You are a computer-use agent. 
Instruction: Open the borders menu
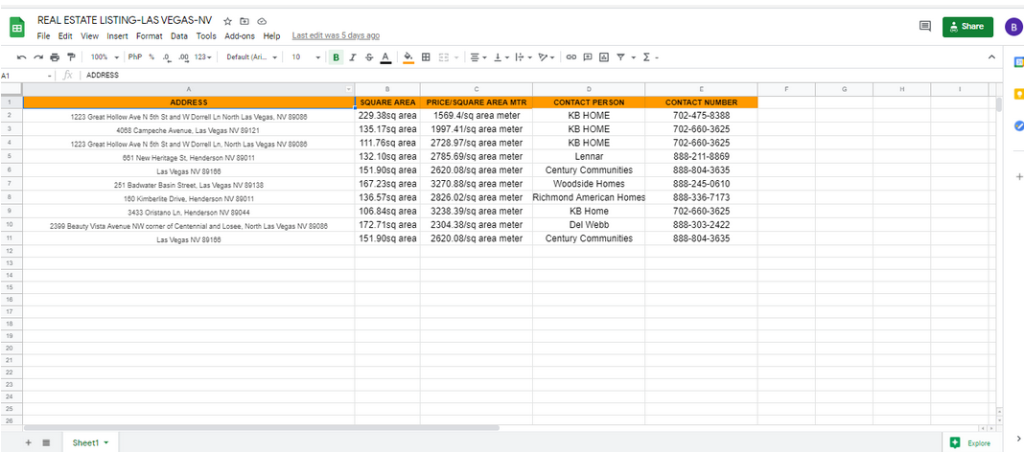tap(426, 57)
